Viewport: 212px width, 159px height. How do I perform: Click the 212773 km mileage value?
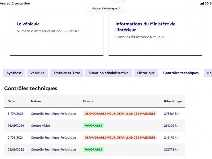(172, 149)
